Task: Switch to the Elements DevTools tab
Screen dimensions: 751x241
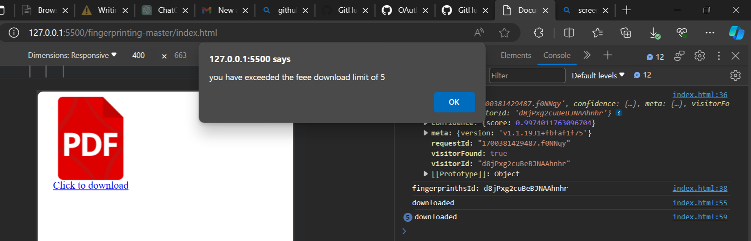Action: point(516,55)
